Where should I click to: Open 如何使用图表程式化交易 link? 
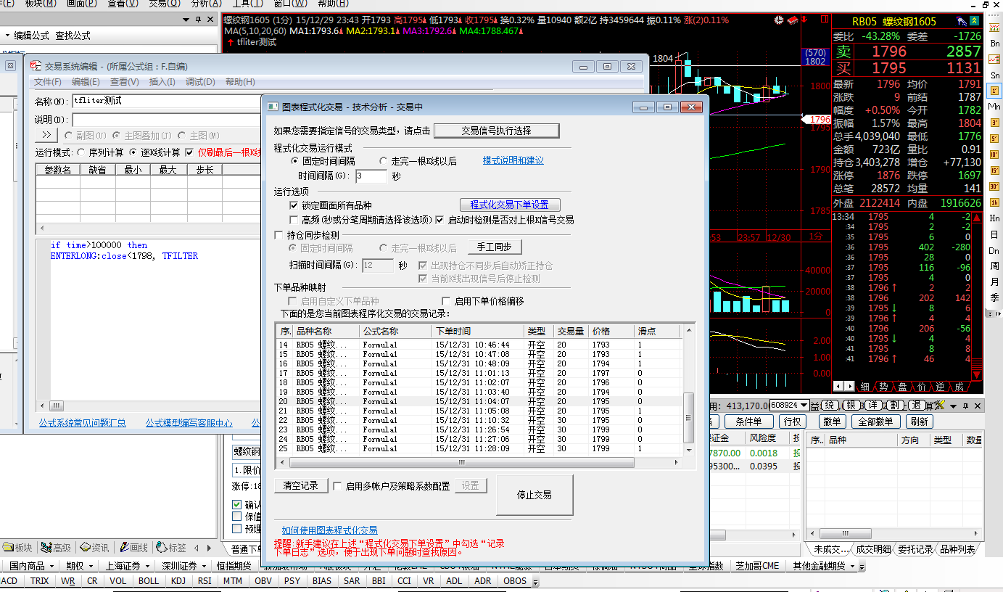pyautogui.click(x=330, y=530)
